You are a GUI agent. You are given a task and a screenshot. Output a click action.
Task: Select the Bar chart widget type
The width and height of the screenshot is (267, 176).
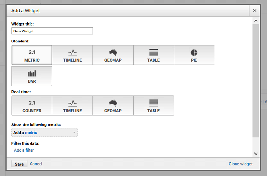[x=32, y=76]
